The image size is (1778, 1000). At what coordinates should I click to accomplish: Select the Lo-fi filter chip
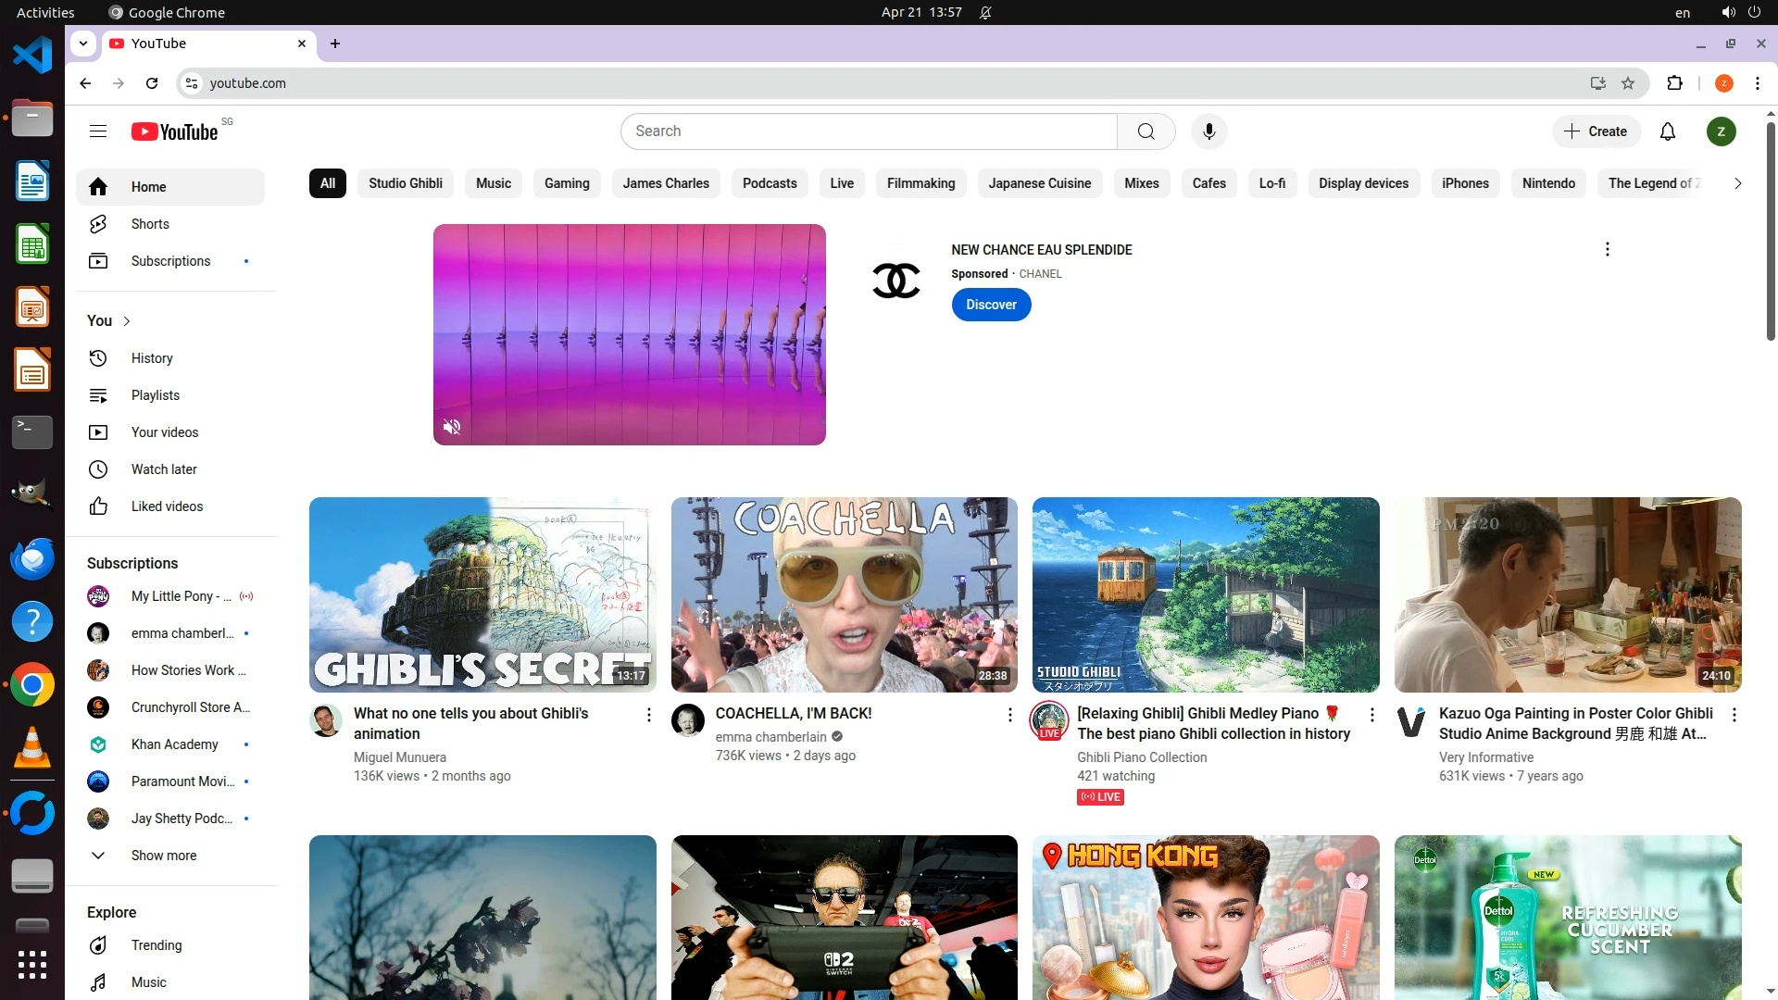(1271, 183)
